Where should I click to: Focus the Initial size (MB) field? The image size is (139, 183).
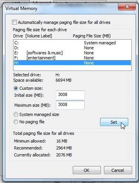click(x=70, y=95)
